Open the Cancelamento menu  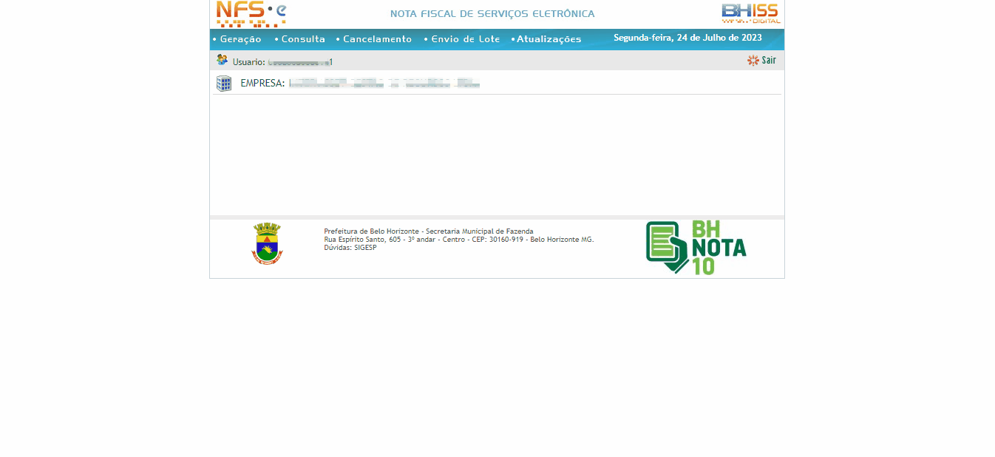click(377, 39)
